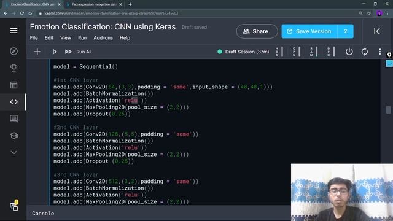Open the compass Explore sidebar icon
The height and width of the screenshot is (221, 393).
14,51
